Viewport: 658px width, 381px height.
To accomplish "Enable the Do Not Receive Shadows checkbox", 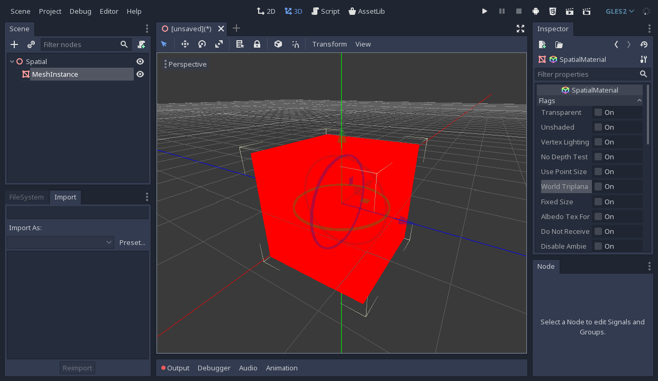I will click(x=598, y=231).
